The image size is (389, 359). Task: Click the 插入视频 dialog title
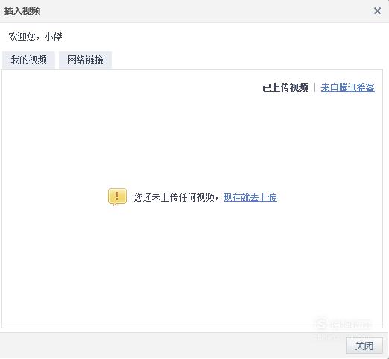point(22,11)
